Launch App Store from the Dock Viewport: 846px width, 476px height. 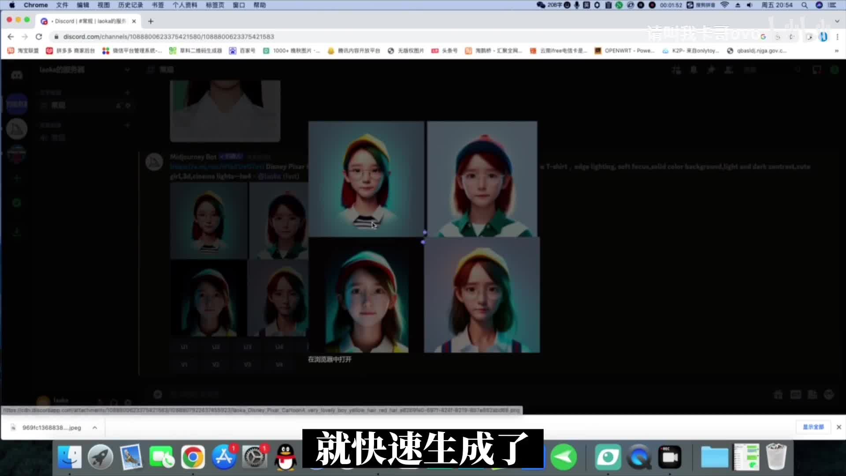click(x=224, y=457)
